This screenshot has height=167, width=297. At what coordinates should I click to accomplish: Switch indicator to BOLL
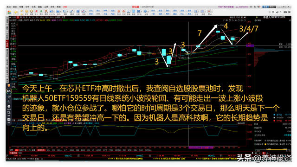(59, 150)
